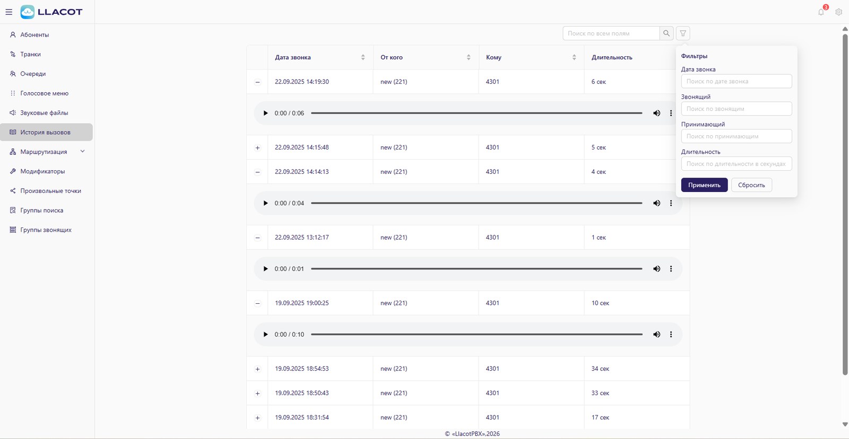Mute audio of the 0:06 recording
849x439 pixels.
pyautogui.click(x=657, y=113)
